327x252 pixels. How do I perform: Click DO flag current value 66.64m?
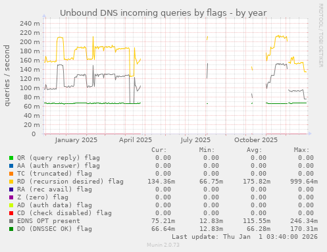click(x=163, y=229)
